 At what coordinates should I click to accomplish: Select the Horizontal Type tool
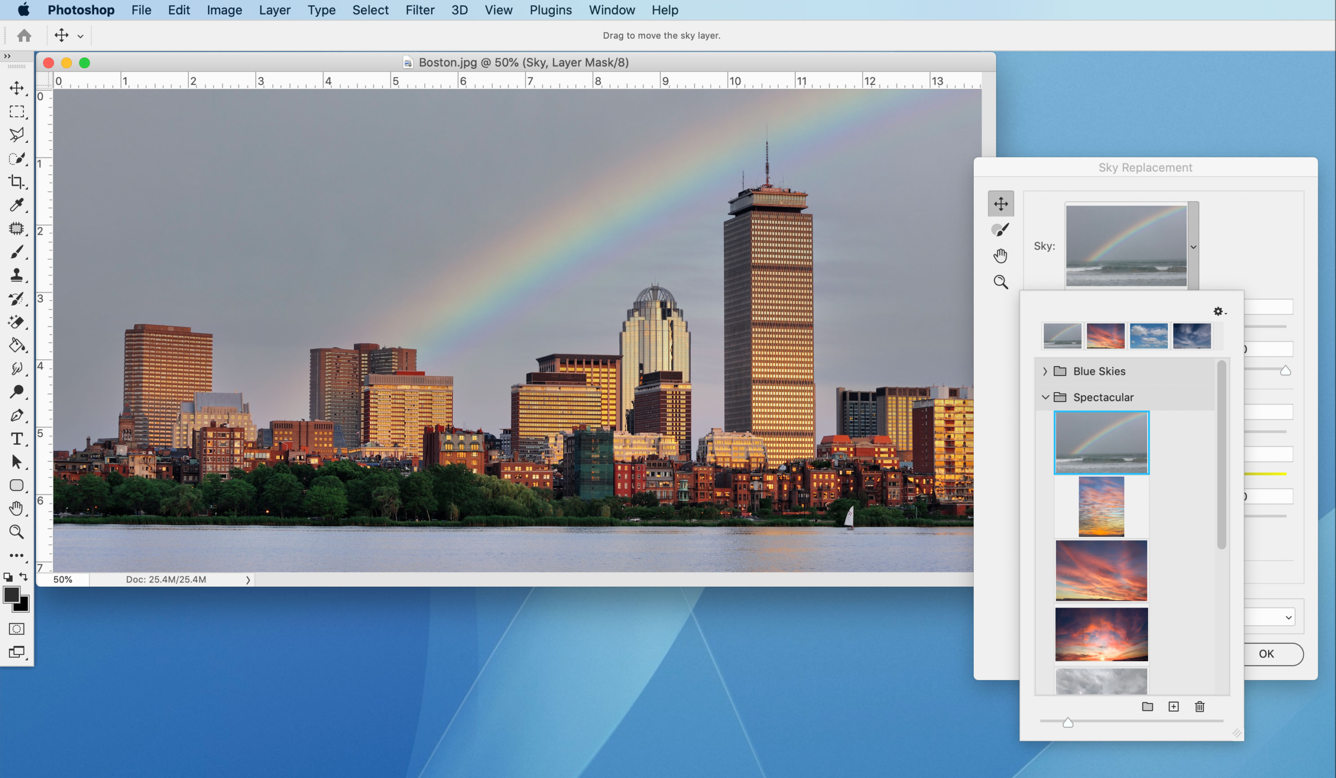point(16,439)
